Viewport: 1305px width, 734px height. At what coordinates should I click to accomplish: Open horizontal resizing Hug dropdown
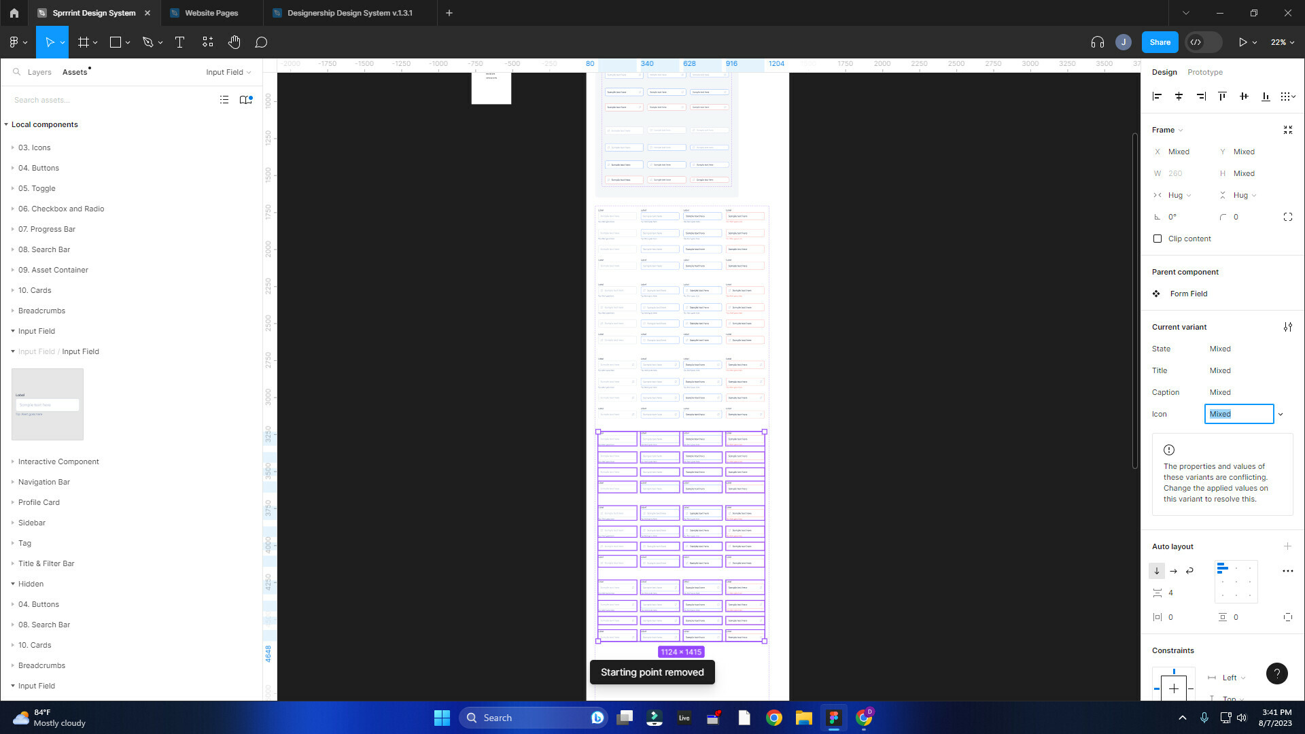pos(1179,195)
